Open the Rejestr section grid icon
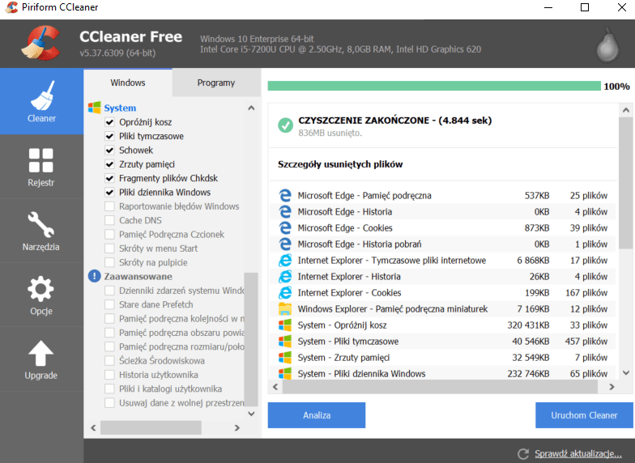The height and width of the screenshot is (463, 635). pos(40,160)
